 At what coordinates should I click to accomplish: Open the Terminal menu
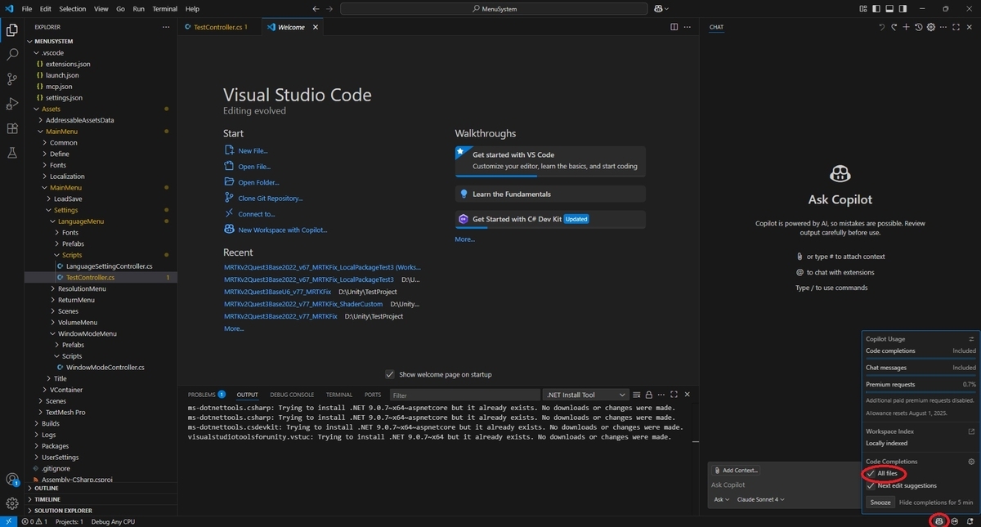click(165, 9)
